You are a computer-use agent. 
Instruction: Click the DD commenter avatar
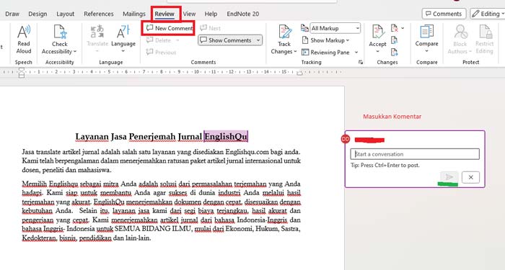point(346,139)
